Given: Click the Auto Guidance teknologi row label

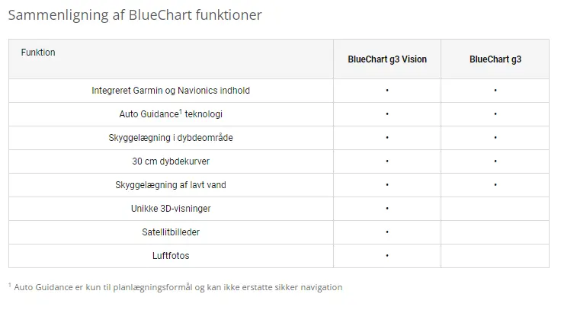Looking at the screenshot, I should point(171,114).
